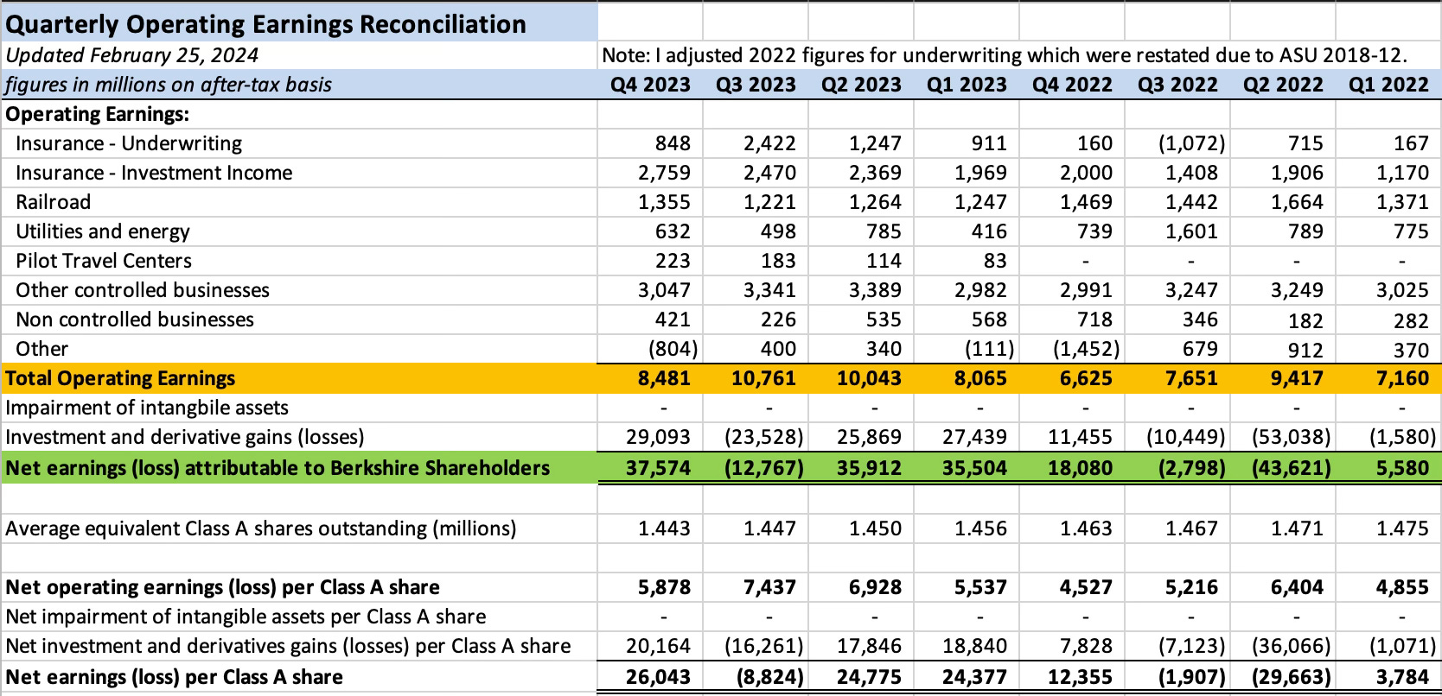This screenshot has height=696, width=1442.
Task: Click the 'Operating Earnings:' row label
Action: [98, 114]
